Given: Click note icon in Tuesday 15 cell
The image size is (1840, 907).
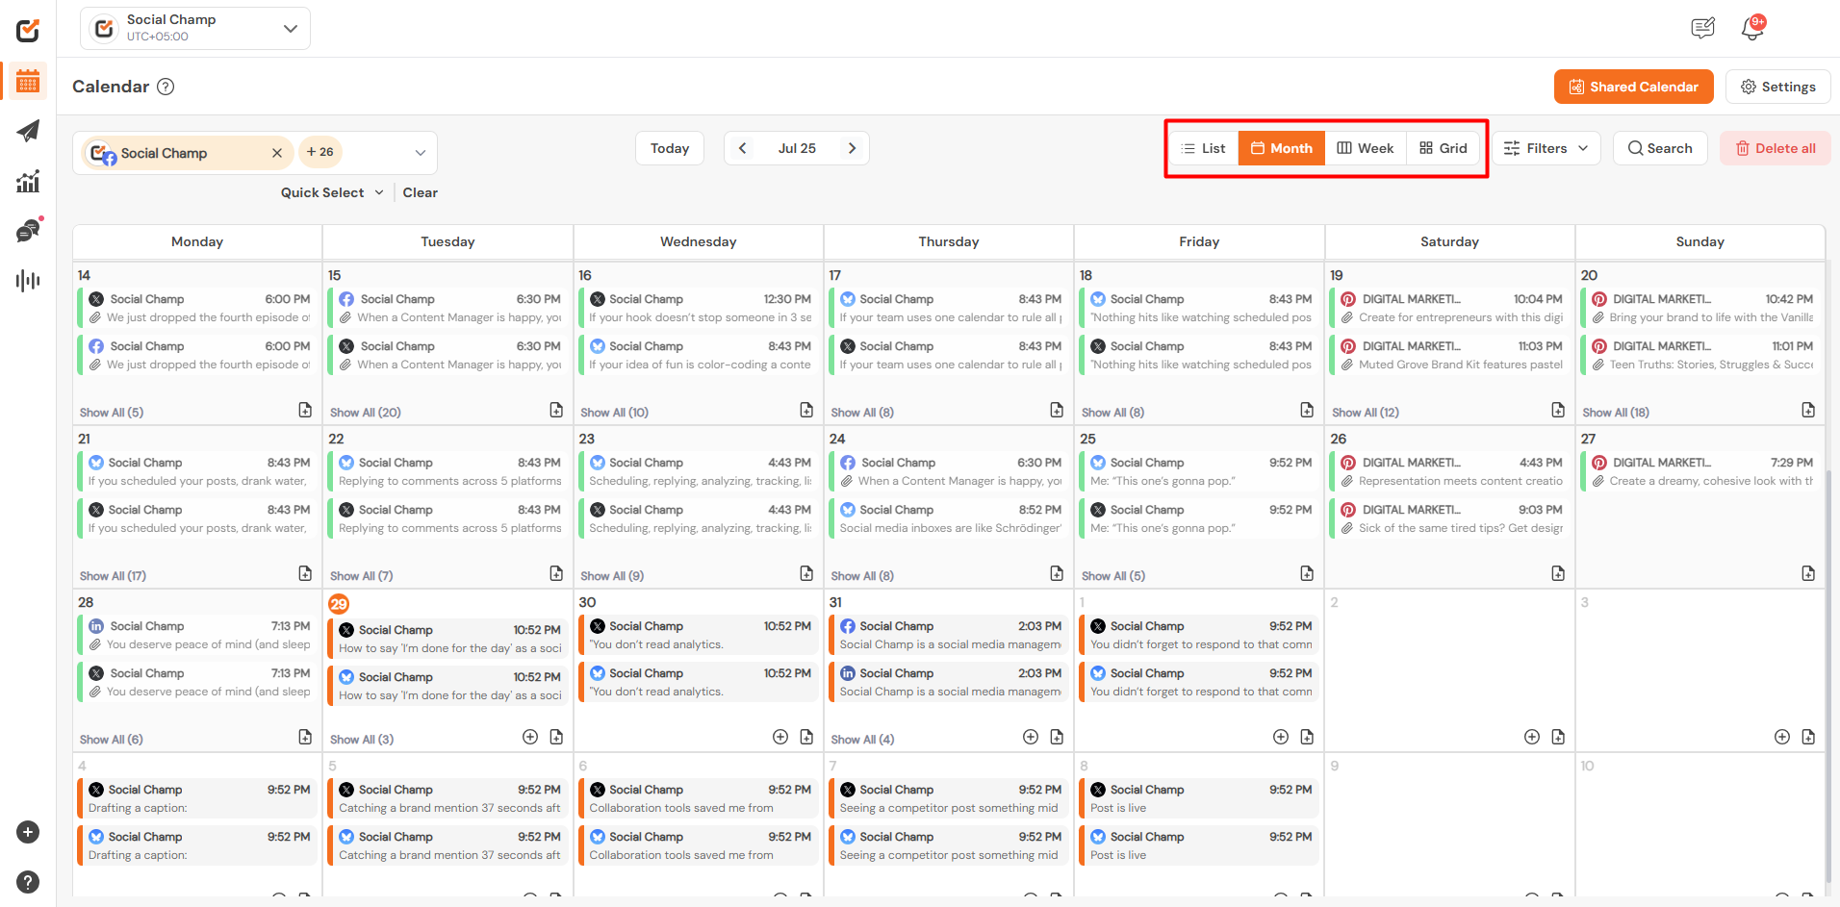Looking at the screenshot, I should coord(556,411).
